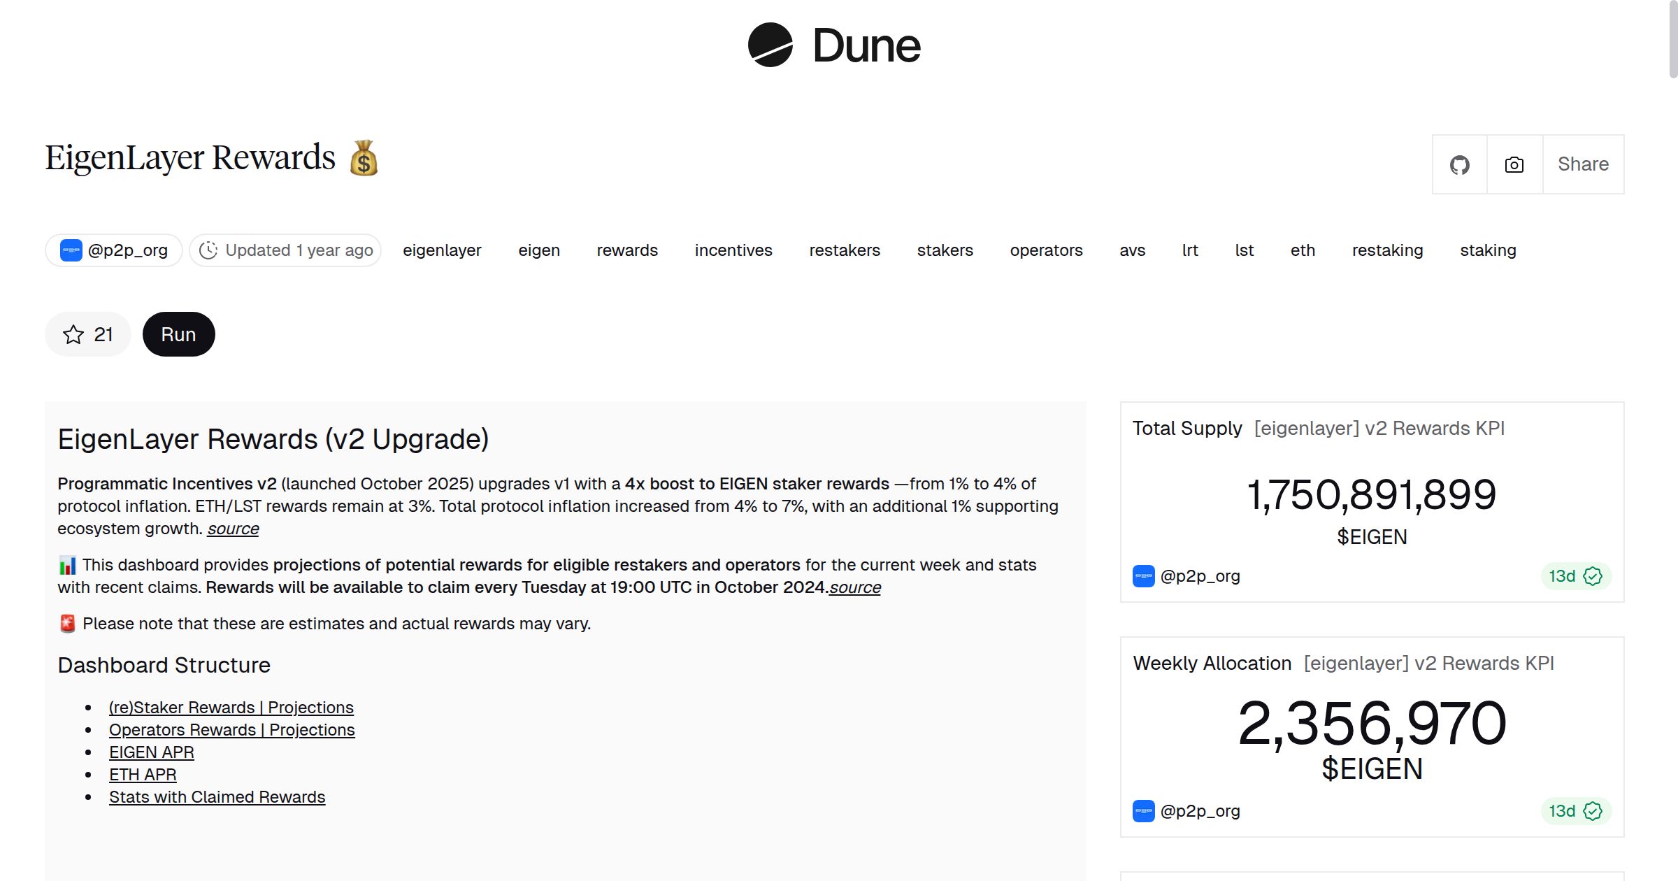Click p2p_org avatar under Total Supply card

[1143, 576]
